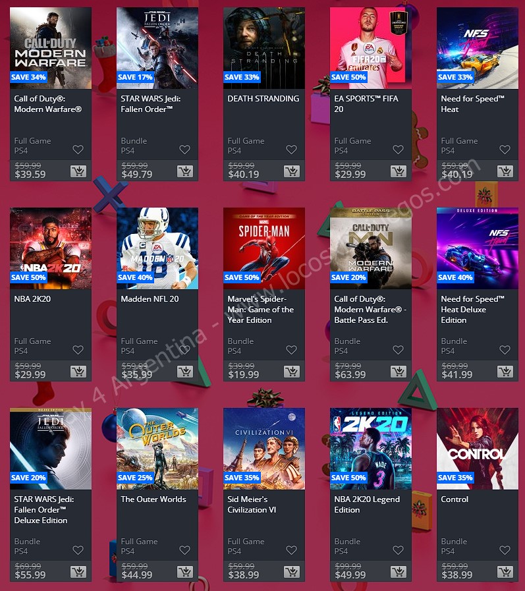This screenshot has width=525, height=591.
Task: Add Call of Duty Modern Warfare to cart
Action: [78, 171]
